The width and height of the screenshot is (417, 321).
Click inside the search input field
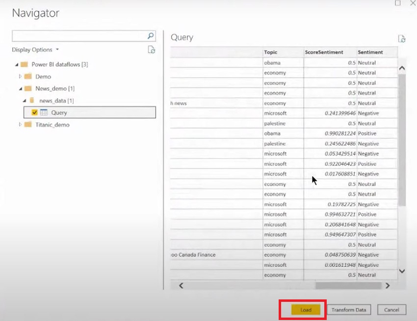click(x=78, y=35)
